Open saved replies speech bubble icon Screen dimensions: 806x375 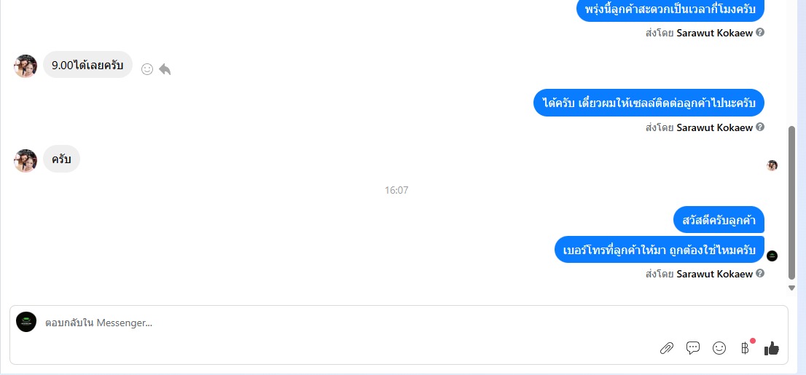coord(693,348)
